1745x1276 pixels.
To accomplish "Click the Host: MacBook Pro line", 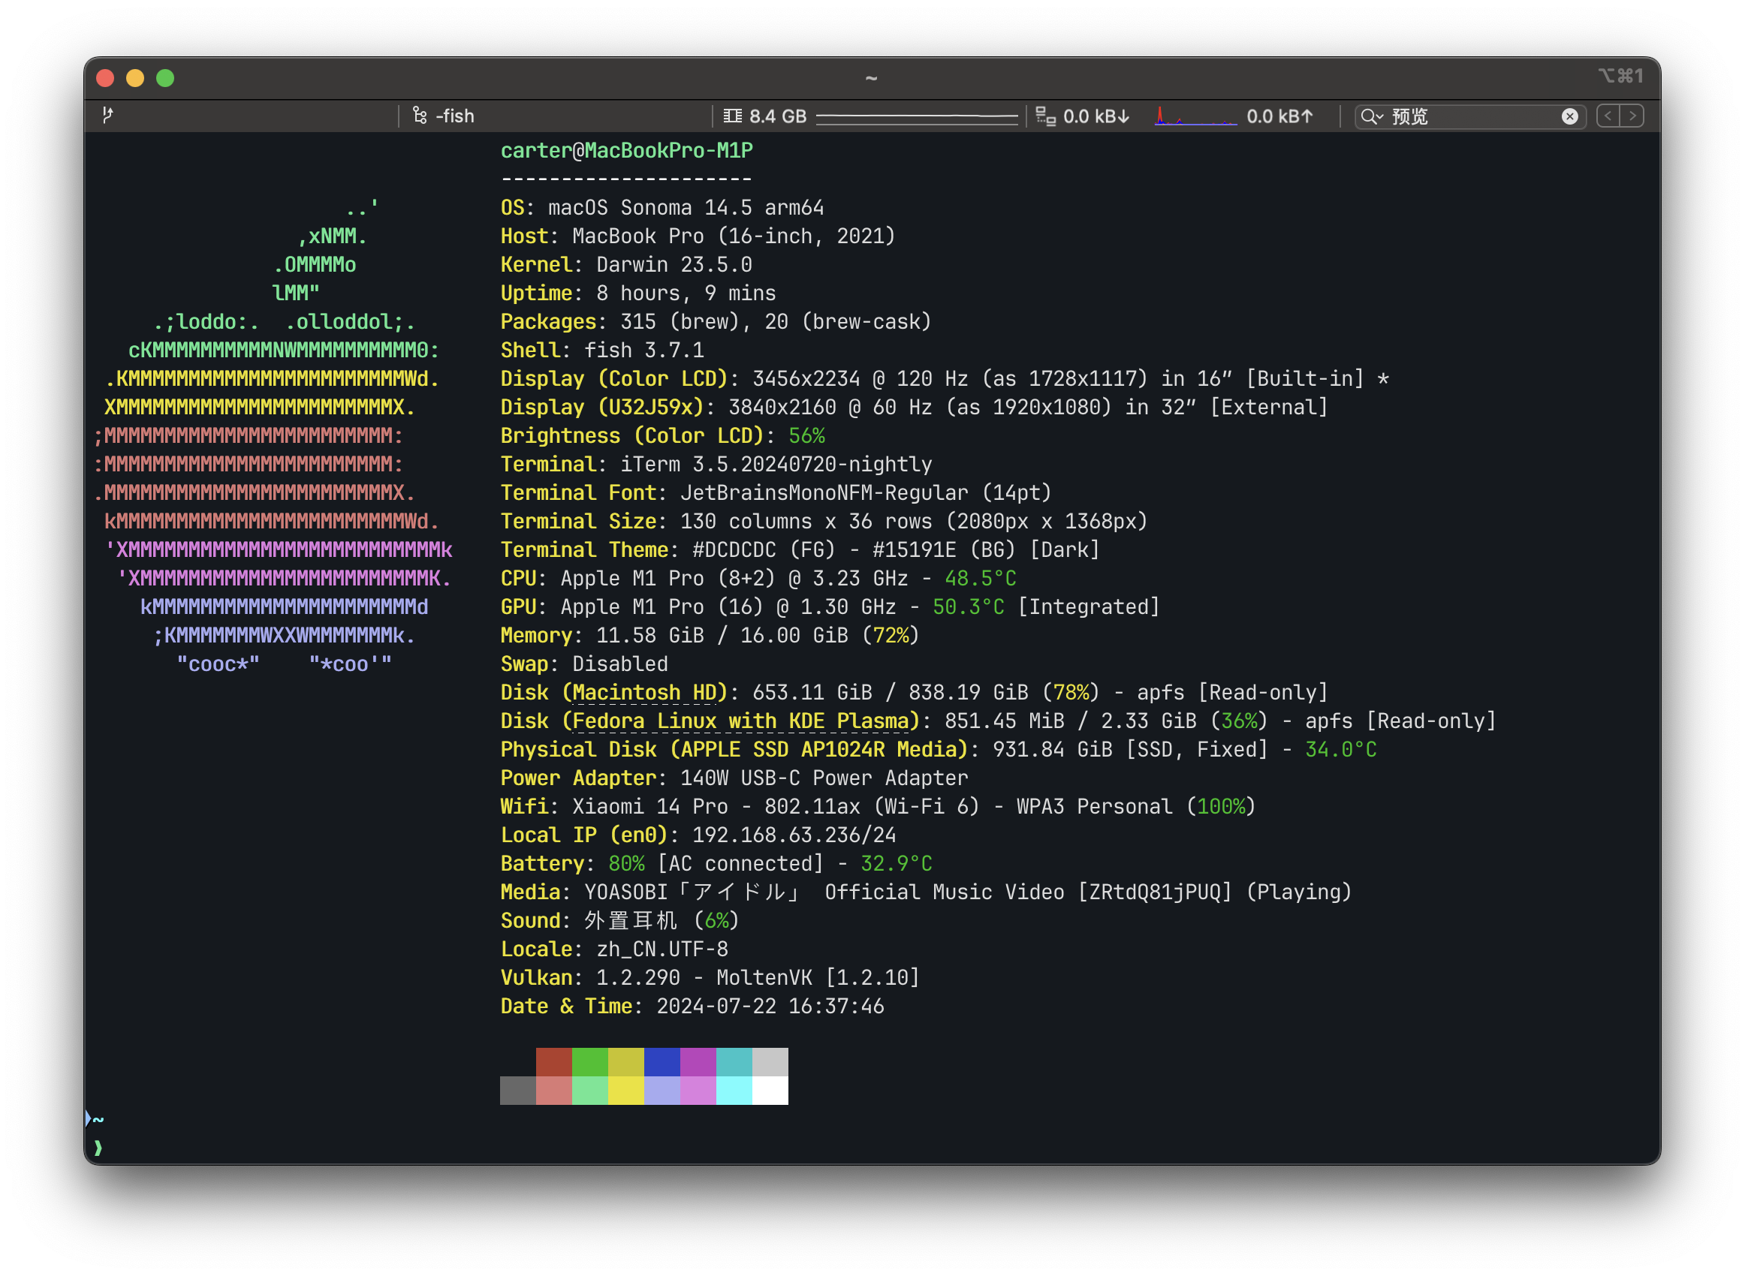I will (x=698, y=236).
